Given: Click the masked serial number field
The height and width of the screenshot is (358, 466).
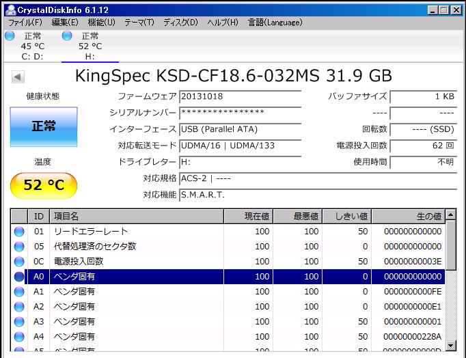Looking at the screenshot, I should click(240, 113).
